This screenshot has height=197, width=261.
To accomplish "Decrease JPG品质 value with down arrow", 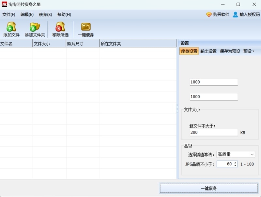I will pyautogui.click(x=235, y=165).
